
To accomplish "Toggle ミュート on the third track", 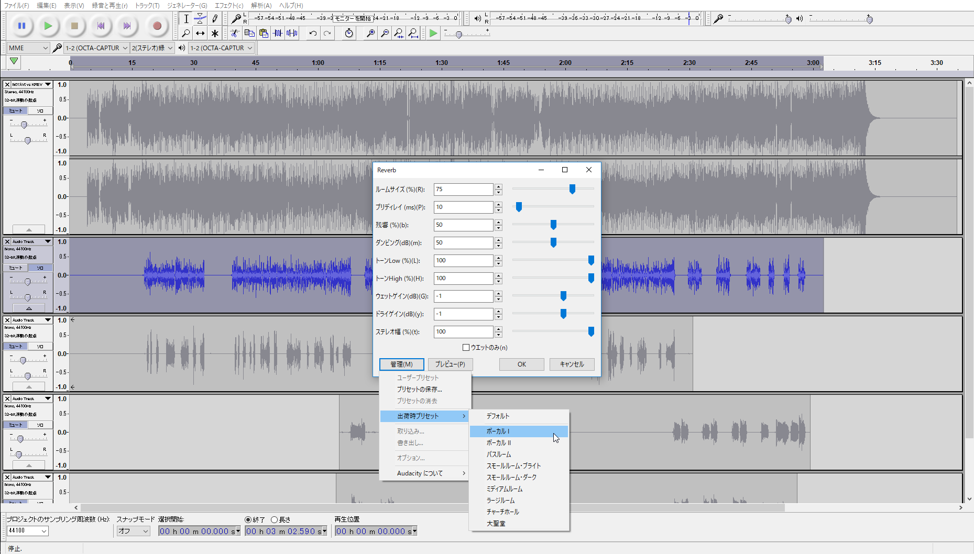I will tap(16, 347).
